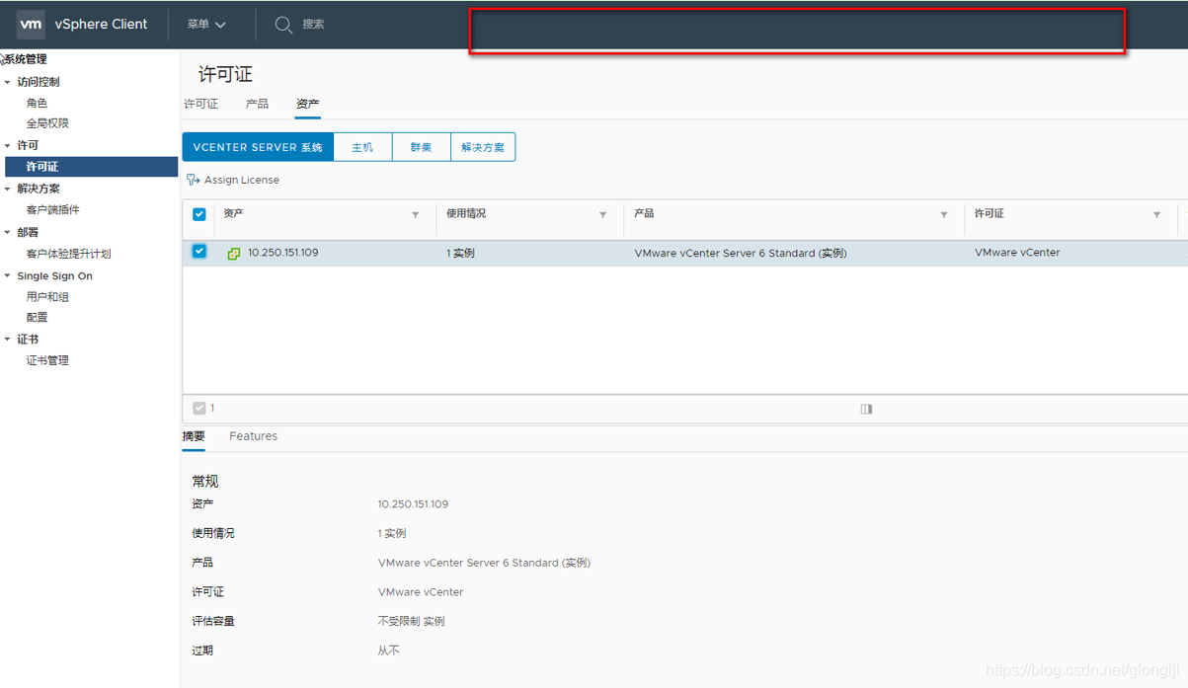Open the Features details tab
This screenshot has height=688, width=1188.
(x=254, y=436)
